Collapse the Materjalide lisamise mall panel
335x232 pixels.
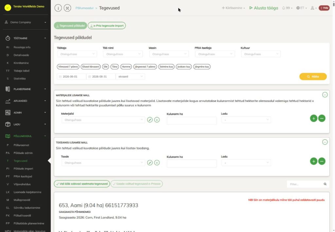point(325,95)
